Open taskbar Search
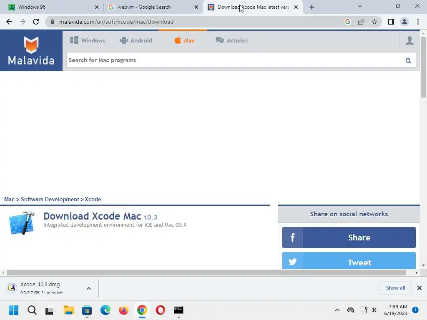This screenshot has width=427, height=320. 32,310
